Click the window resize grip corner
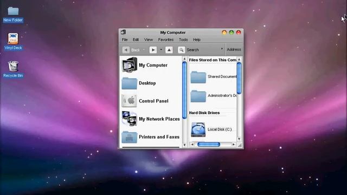Screen dimensions: 347x195 coord(240,145)
